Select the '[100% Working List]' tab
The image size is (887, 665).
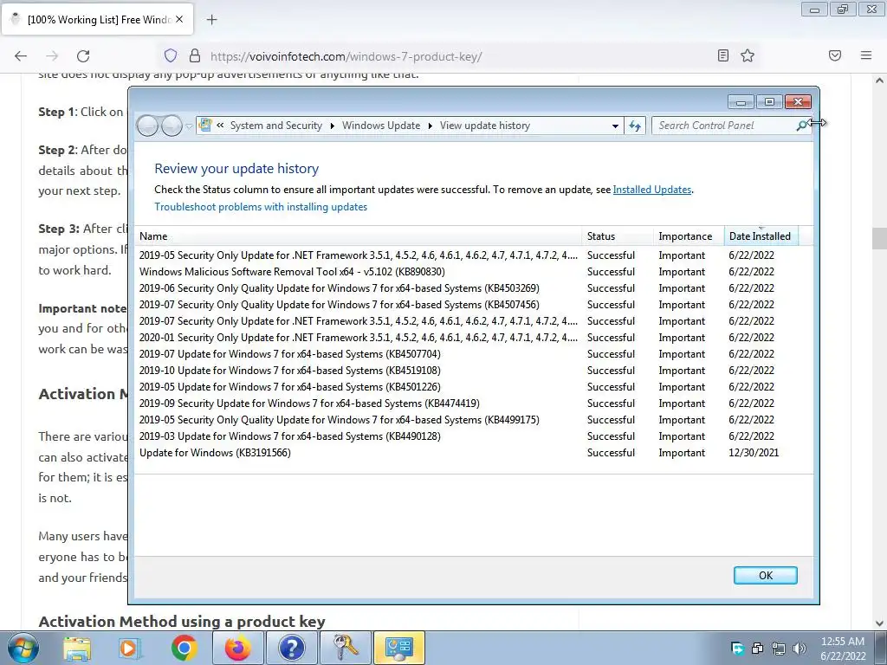click(98, 19)
